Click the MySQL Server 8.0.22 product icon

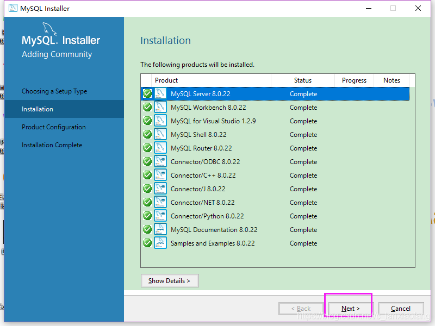point(160,93)
